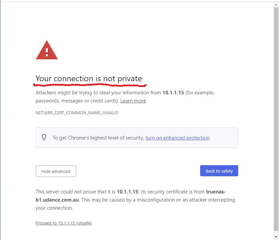
Task: Open the Learn more link
Action: [x=133, y=101]
